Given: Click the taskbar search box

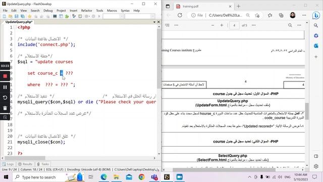Looking at the screenshot, I should (48, 177).
